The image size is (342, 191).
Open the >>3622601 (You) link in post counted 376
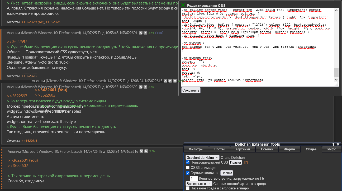point(23,160)
